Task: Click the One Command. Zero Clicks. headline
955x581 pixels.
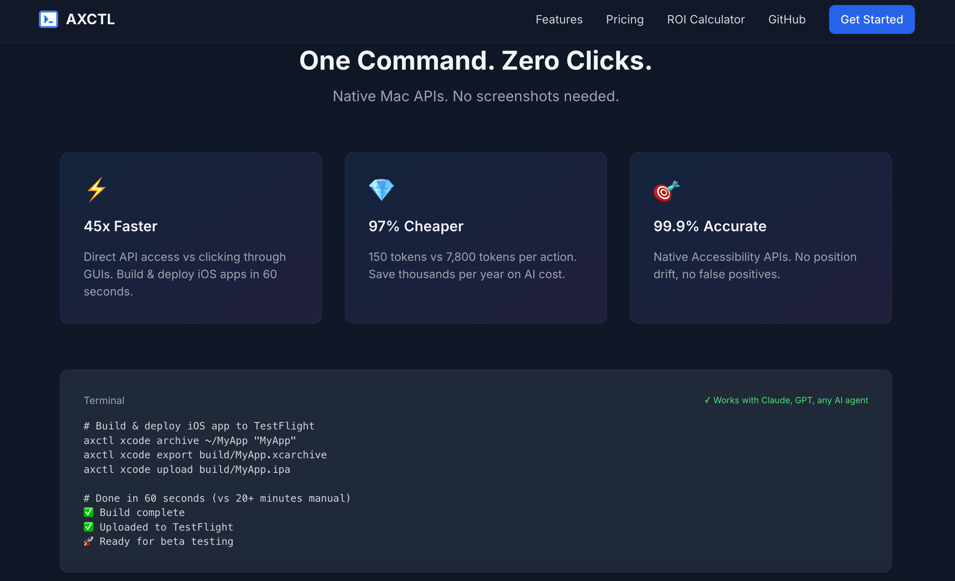Action: click(x=476, y=61)
